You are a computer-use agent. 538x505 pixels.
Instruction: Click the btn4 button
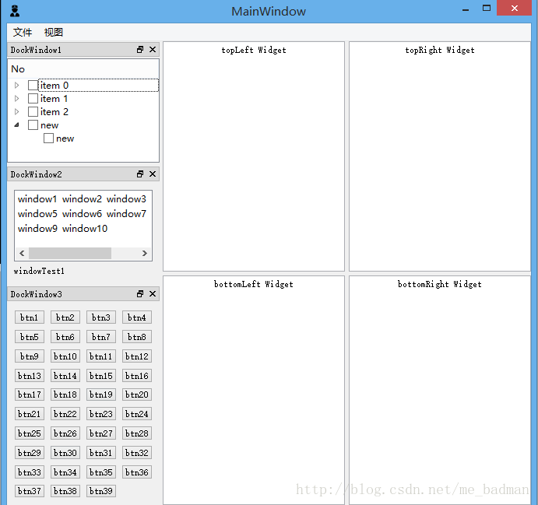click(136, 317)
